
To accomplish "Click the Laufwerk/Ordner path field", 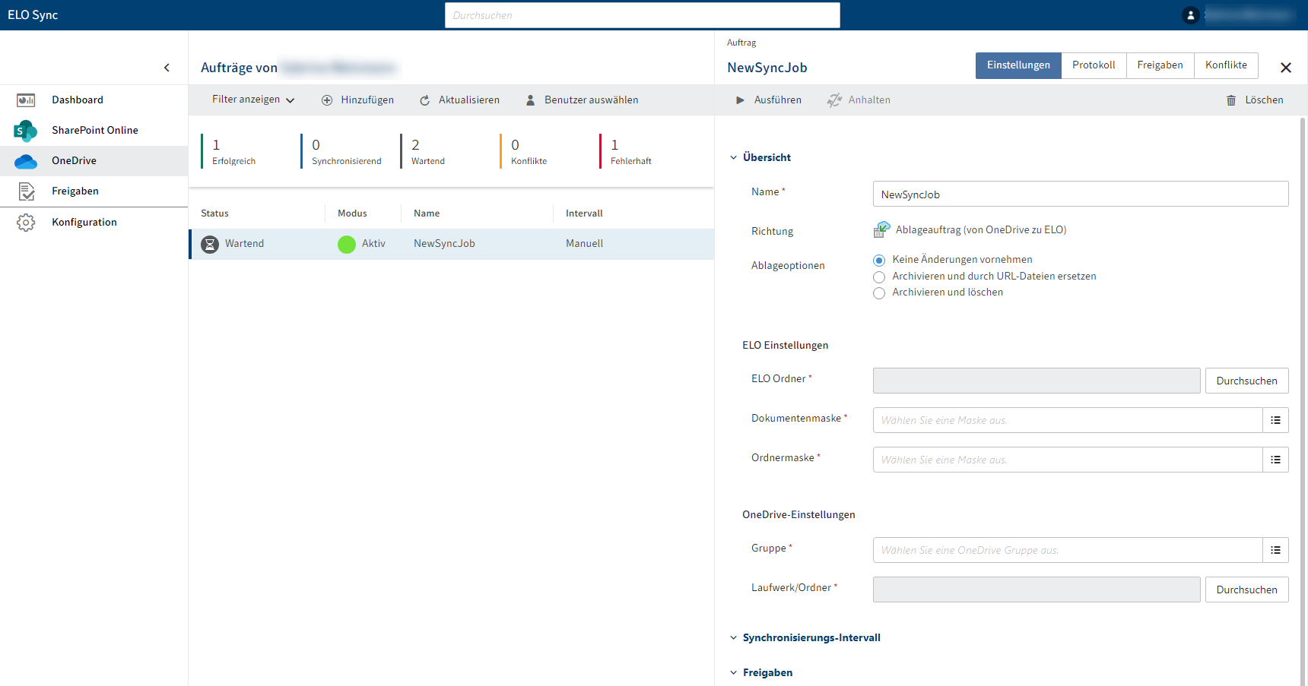I will [1037, 590].
